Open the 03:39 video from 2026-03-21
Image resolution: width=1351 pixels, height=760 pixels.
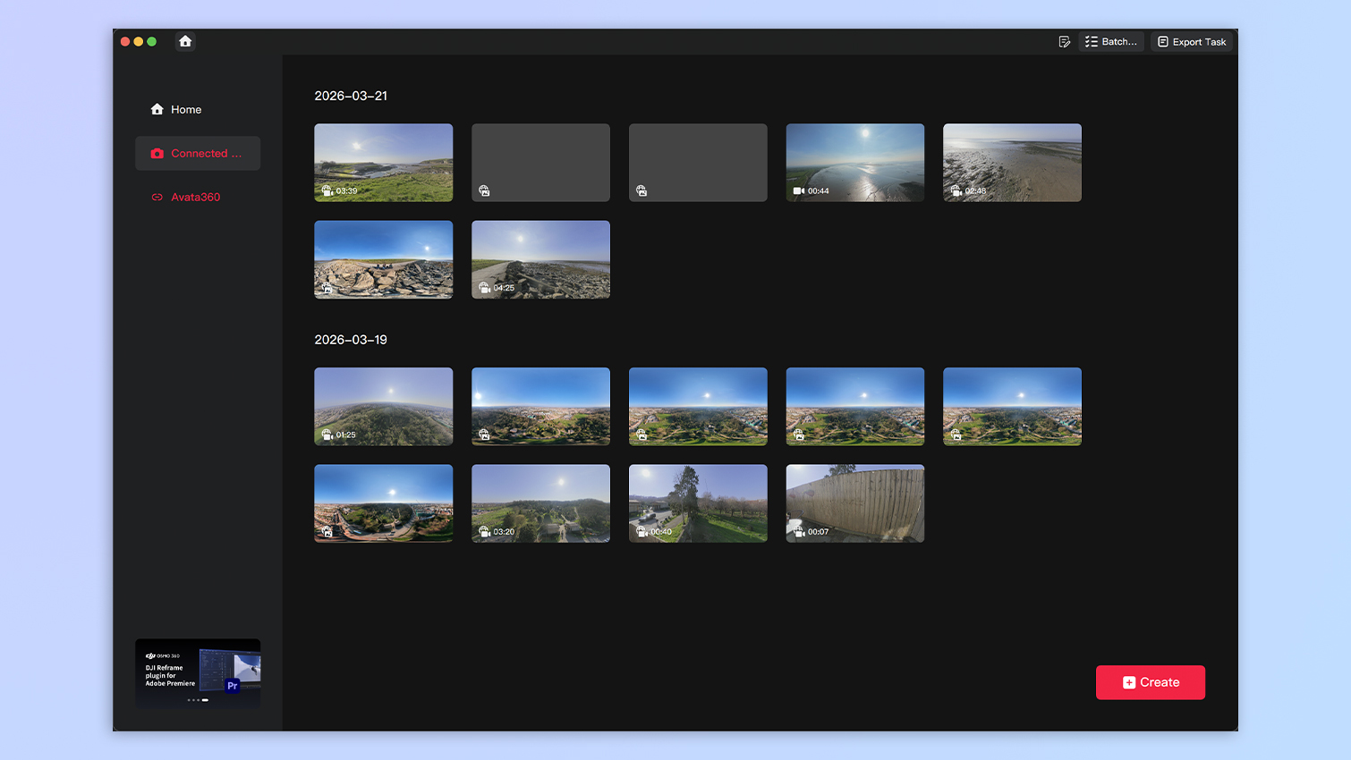383,162
